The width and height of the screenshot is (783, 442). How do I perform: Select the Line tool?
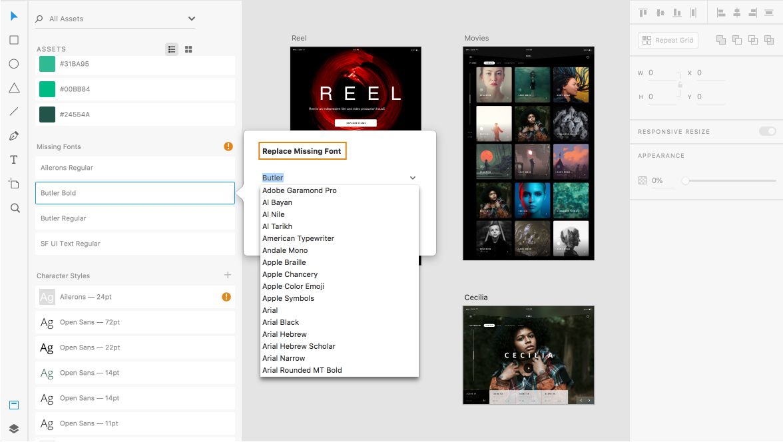[14, 111]
